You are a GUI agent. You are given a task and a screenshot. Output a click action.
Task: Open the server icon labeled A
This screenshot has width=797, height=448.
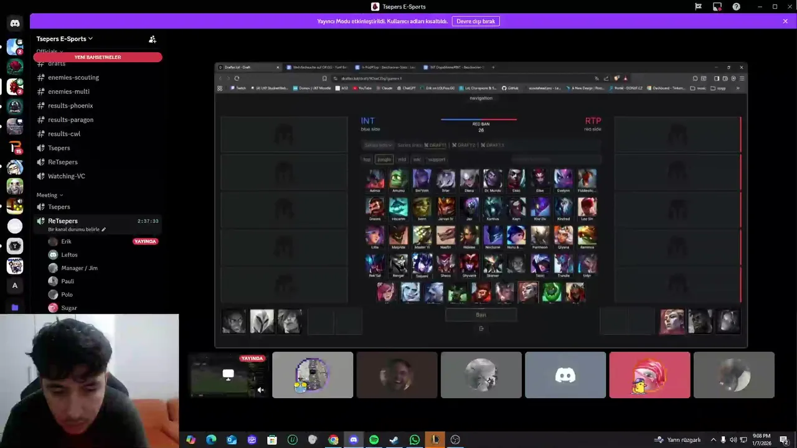[15, 286]
